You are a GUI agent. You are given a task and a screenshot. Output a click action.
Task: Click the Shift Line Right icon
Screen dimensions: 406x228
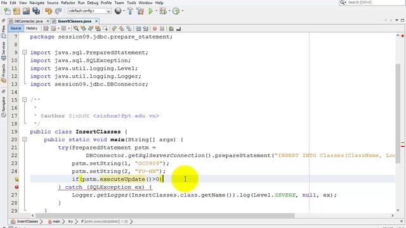click(145, 28)
